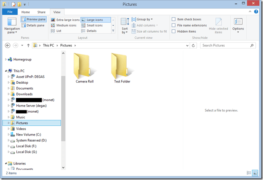263x180 pixels.
Task: Open Help question mark icon
Action: [256, 11]
